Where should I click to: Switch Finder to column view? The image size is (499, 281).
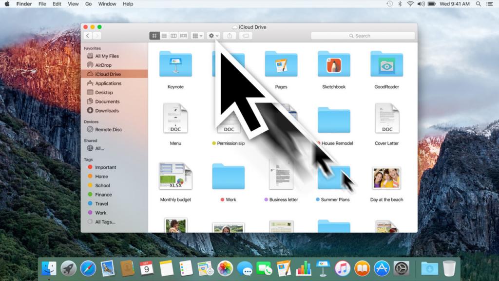(x=173, y=36)
